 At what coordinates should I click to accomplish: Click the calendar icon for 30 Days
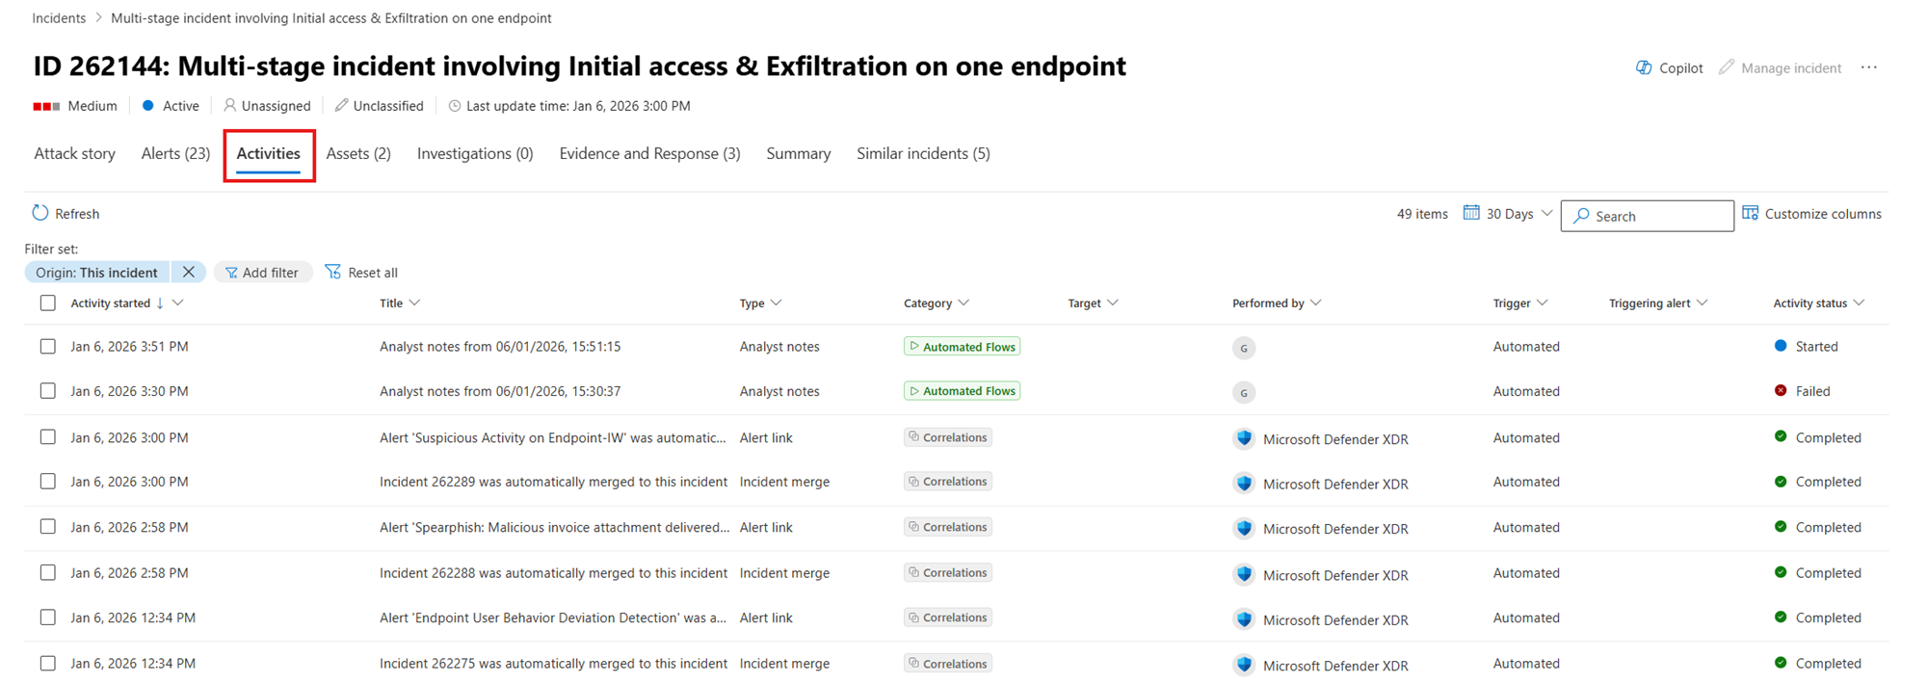(1471, 213)
